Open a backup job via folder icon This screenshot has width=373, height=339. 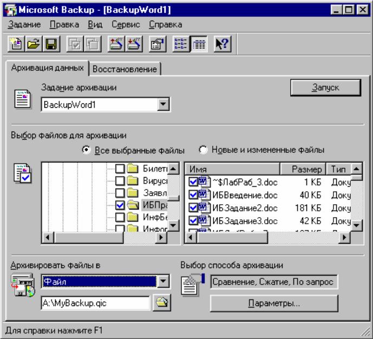click(x=34, y=44)
